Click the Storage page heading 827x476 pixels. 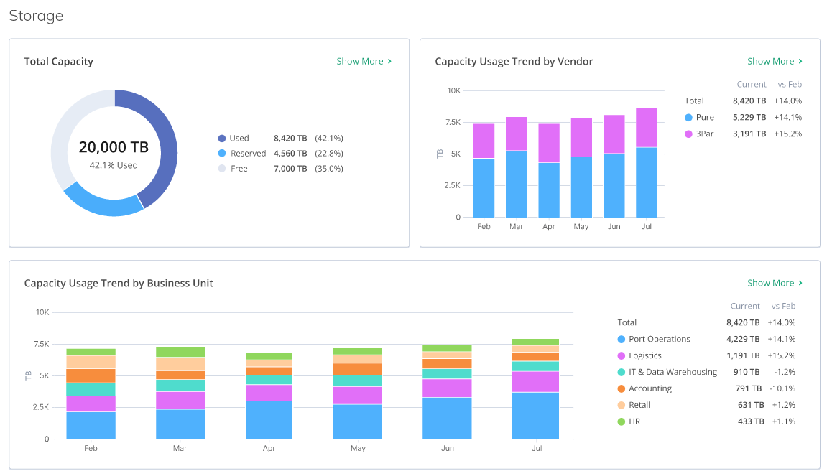36,16
